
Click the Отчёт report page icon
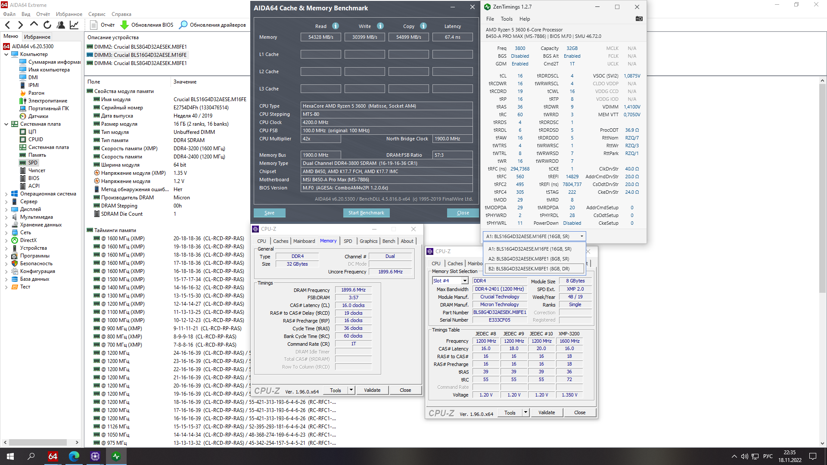click(93, 25)
